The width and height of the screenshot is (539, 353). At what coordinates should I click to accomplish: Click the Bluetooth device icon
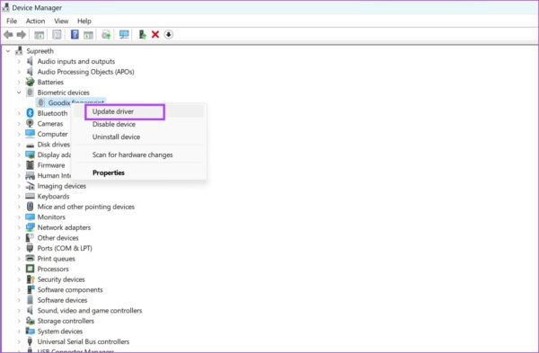pyautogui.click(x=30, y=113)
